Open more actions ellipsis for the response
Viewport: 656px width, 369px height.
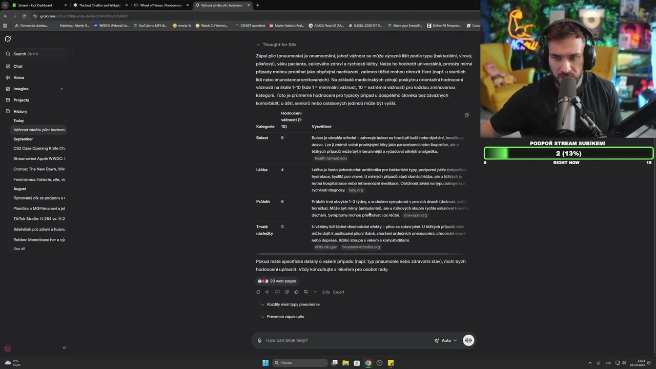pos(315,292)
